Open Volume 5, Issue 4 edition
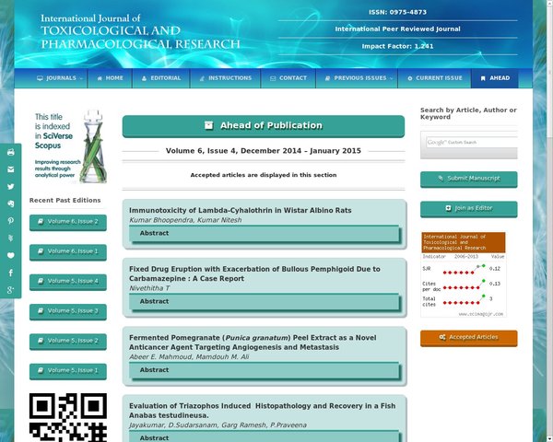Image resolution: width=553 pixels, height=442 pixels. click(68, 282)
